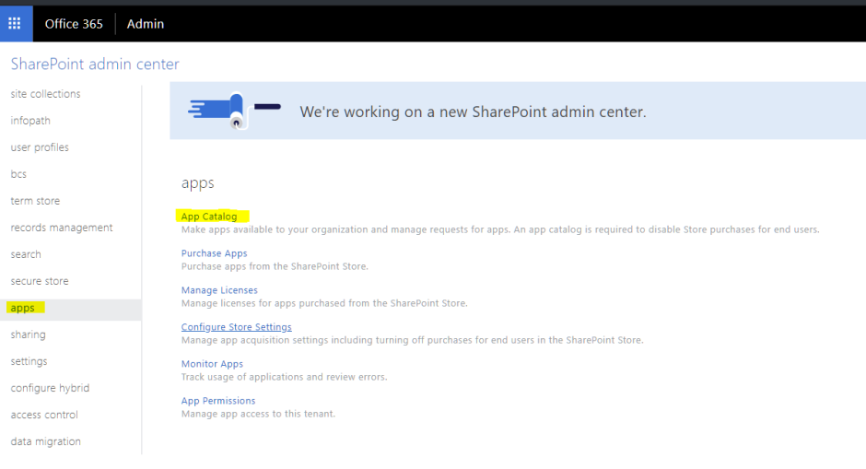The width and height of the screenshot is (866, 469).
Task: Open the Monitor Apps link
Action: [212, 364]
